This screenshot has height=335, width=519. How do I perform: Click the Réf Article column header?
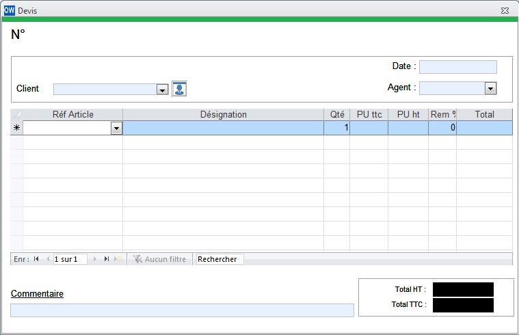(72, 115)
